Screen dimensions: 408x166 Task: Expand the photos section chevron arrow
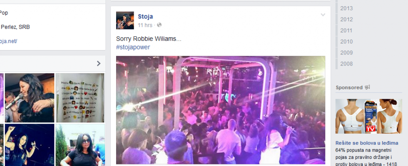click(x=99, y=63)
